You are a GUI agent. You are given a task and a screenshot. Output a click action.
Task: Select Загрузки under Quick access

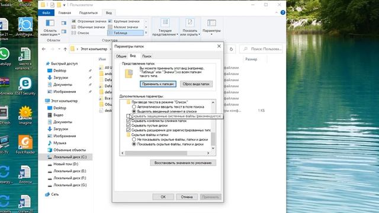(x=60, y=78)
